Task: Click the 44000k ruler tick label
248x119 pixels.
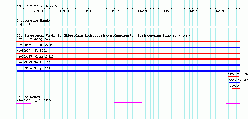Action: [x=143, y=11]
